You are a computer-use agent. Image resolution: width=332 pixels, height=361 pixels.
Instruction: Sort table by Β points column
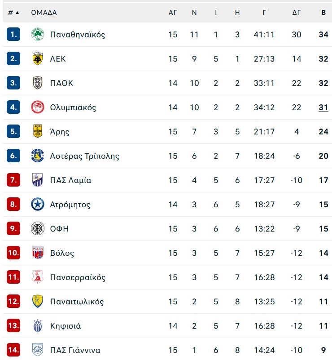[x=323, y=13]
